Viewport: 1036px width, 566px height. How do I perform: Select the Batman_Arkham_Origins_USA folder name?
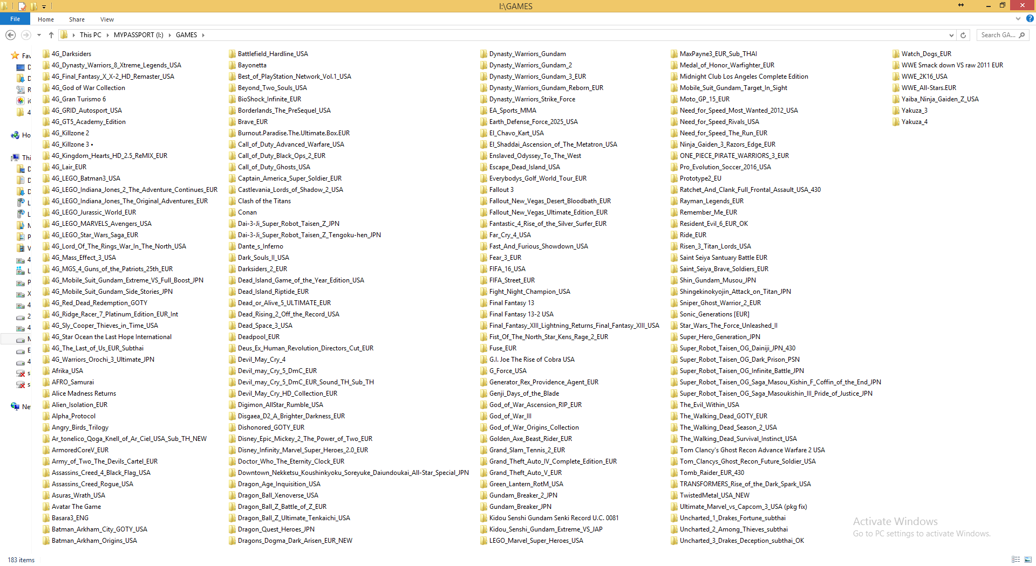[x=94, y=541]
